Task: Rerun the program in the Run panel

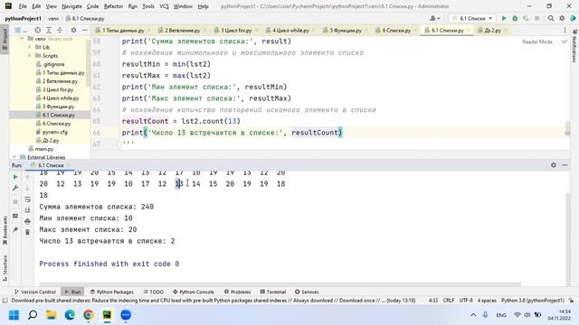Action: pyautogui.click(x=15, y=177)
